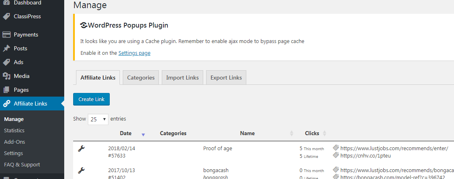
Task: Click the copy icon beside lustjobs.com/recommends/enter/
Action: point(336,148)
